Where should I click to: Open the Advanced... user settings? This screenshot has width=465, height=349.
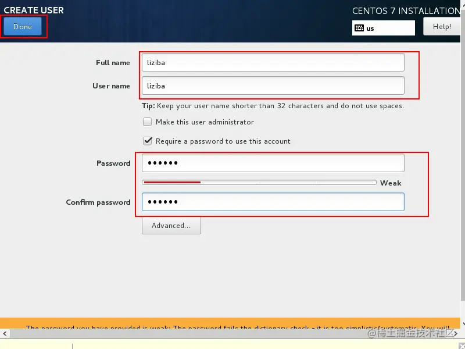coord(171,226)
